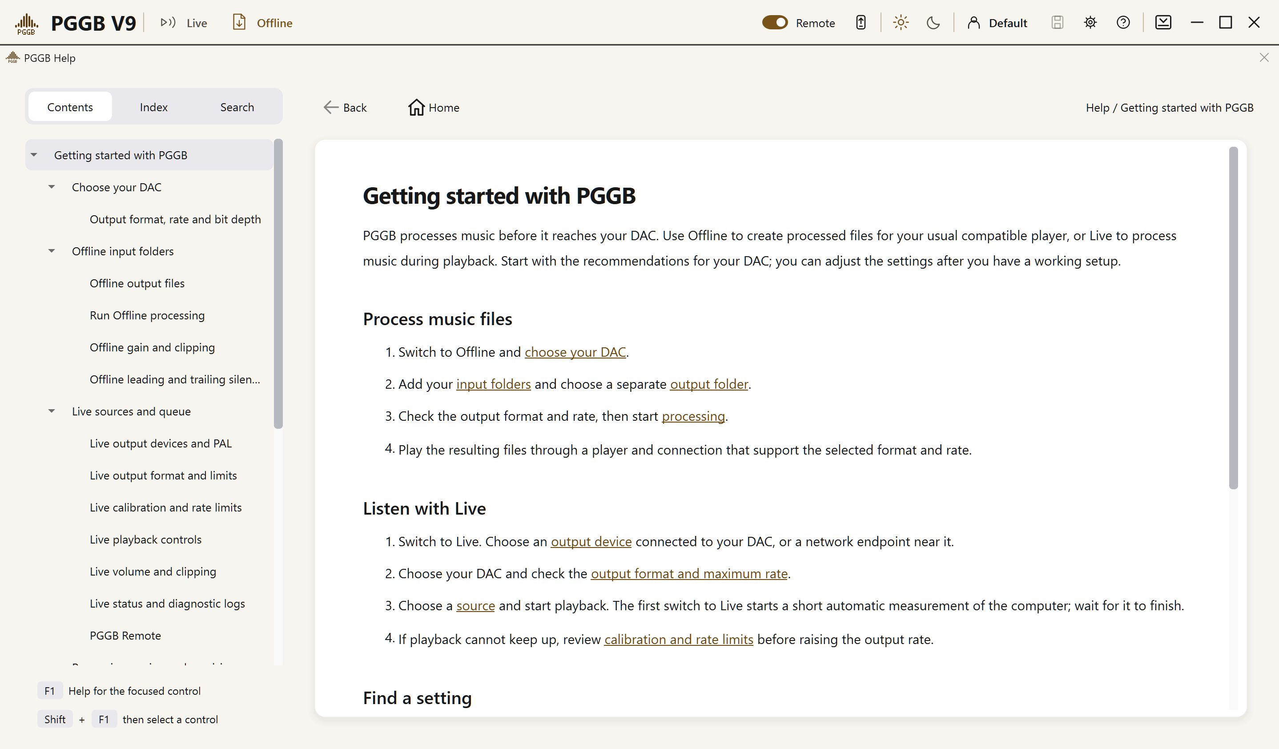Follow 'output format and maximum rate' link

(689, 573)
